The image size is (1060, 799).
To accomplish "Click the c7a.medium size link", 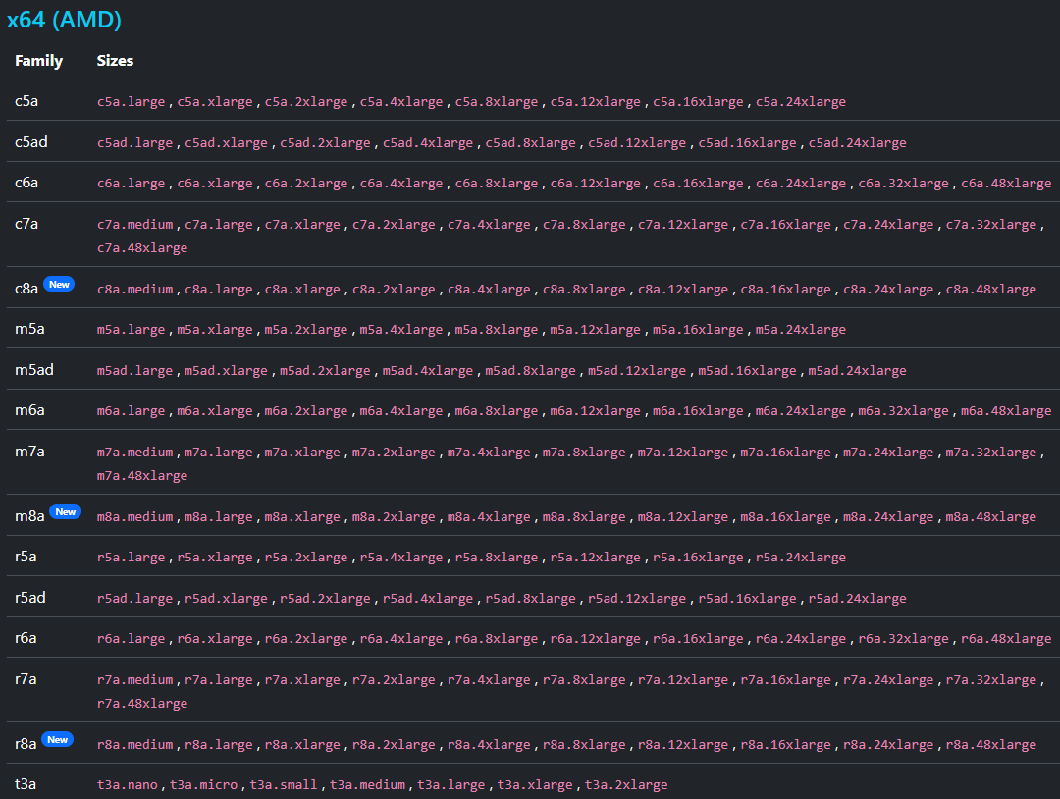I will (x=136, y=225).
